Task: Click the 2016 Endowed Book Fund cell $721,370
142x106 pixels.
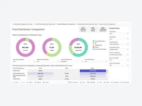Action: point(93,73)
